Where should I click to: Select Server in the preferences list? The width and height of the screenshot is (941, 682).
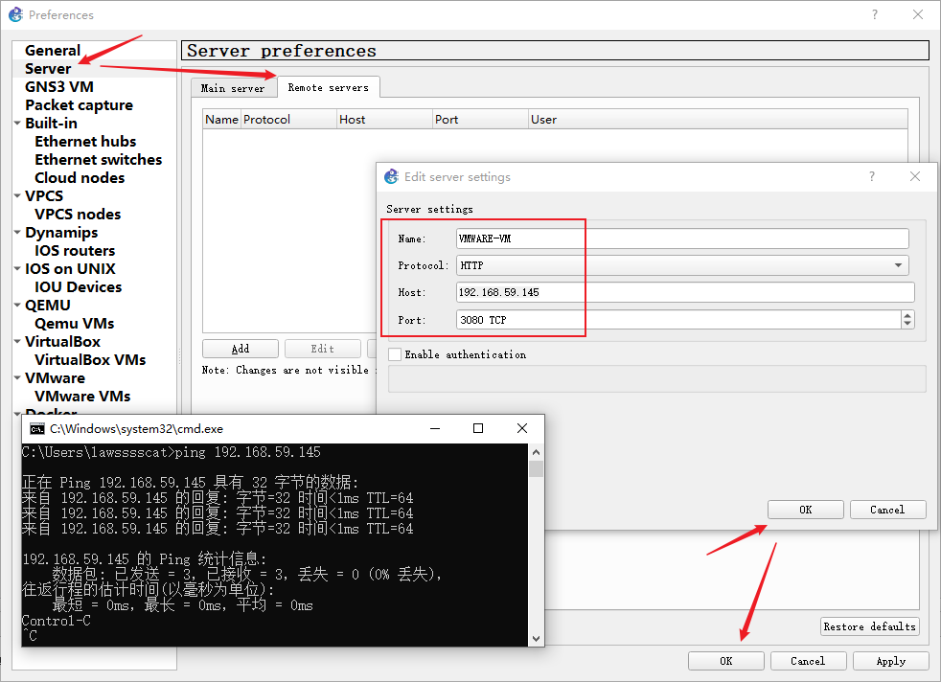[x=48, y=68]
